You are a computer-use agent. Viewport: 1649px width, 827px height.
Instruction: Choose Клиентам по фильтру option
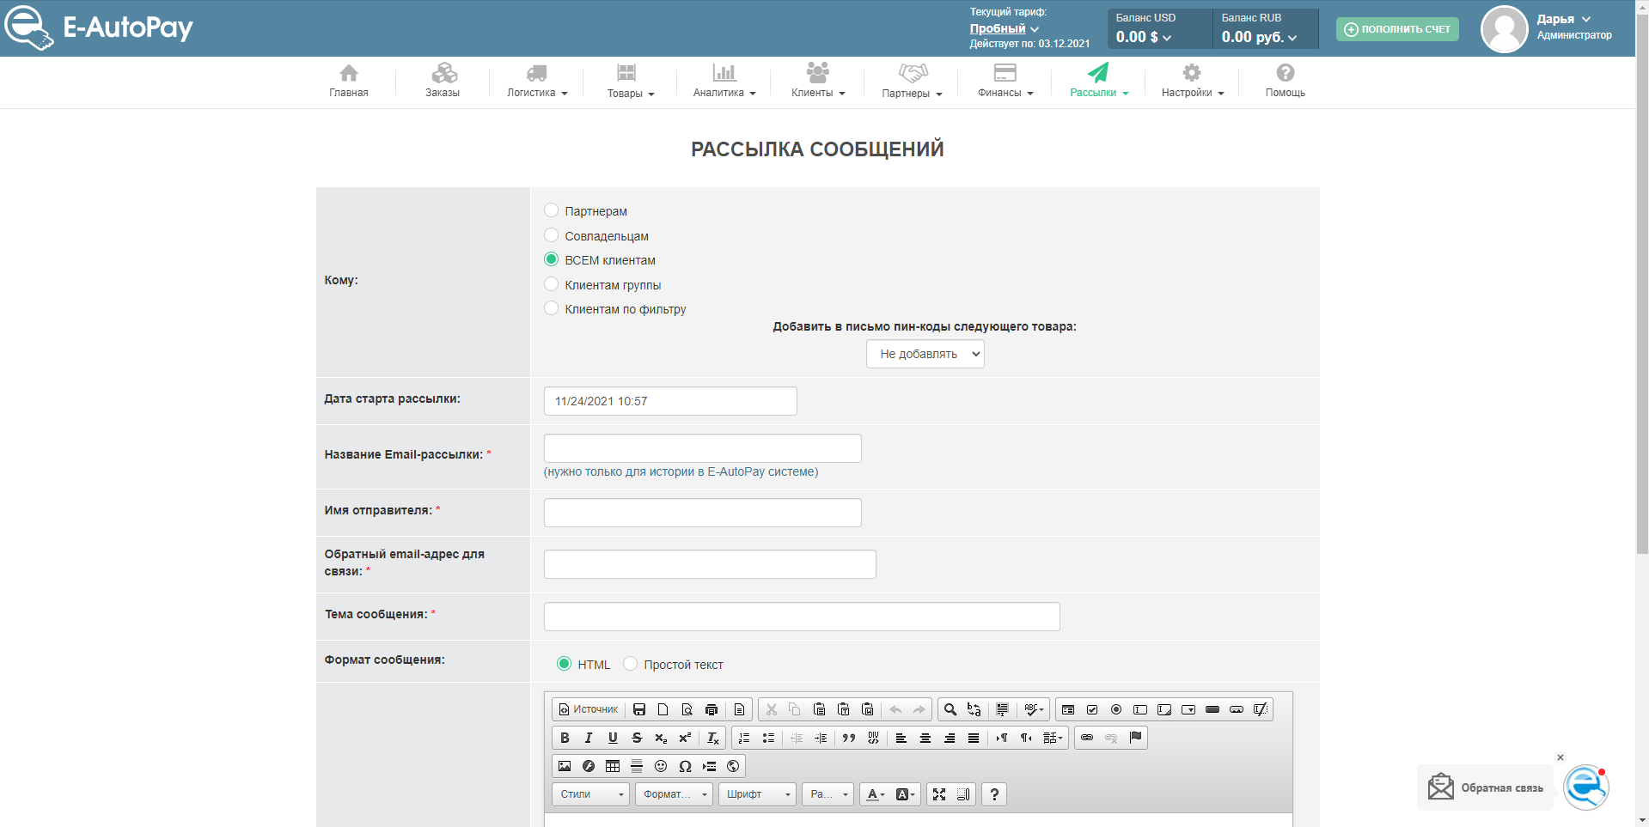pos(552,308)
